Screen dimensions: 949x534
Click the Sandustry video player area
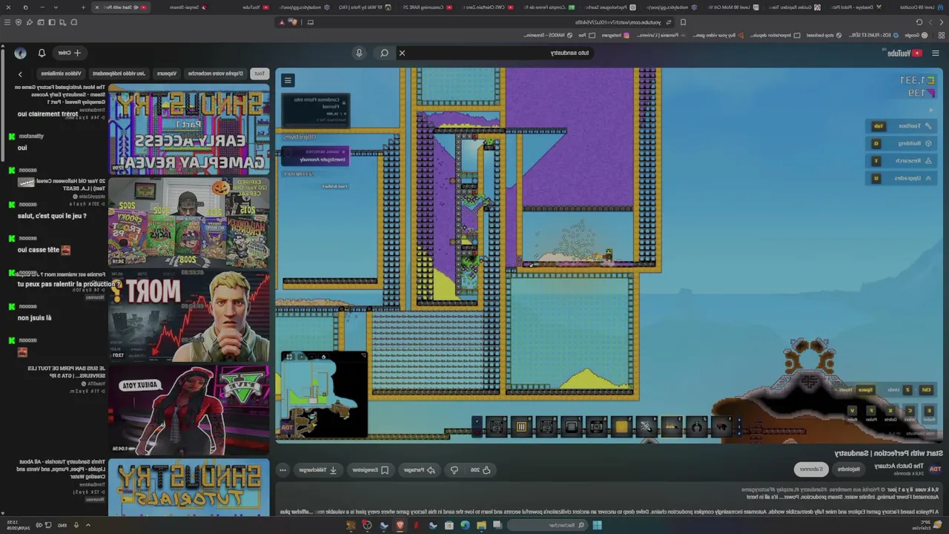point(609,256)
